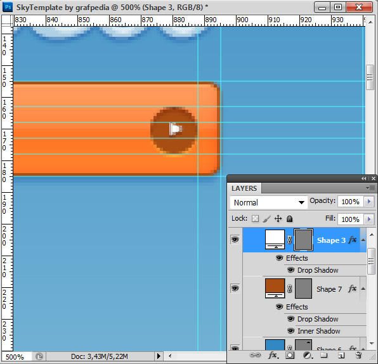Click Shape 7 vector mask link icon

pyautogui.click(x=290, y=289)
